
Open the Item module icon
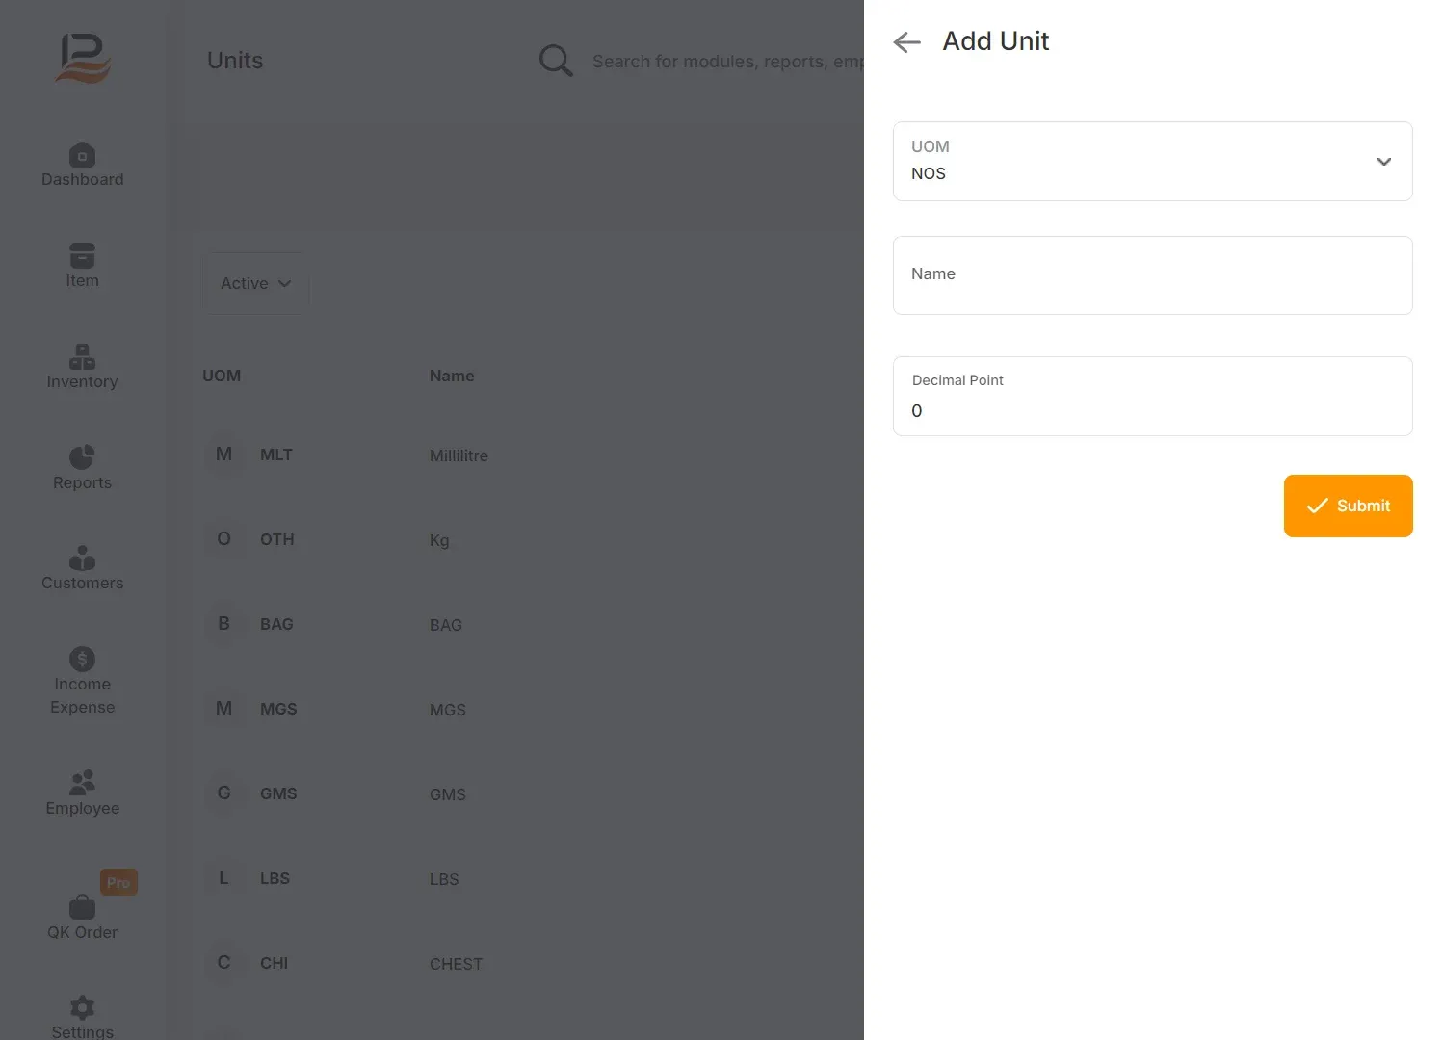(x=82, y=255)
